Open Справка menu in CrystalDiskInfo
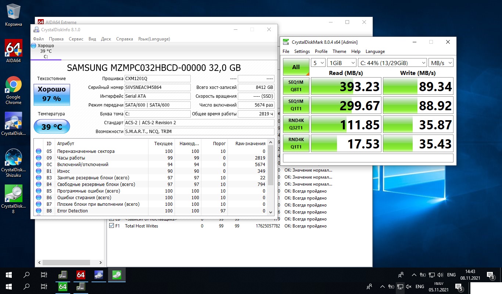Image resolution: width=502 pixels, height=294 pixels. pos(125,39)
